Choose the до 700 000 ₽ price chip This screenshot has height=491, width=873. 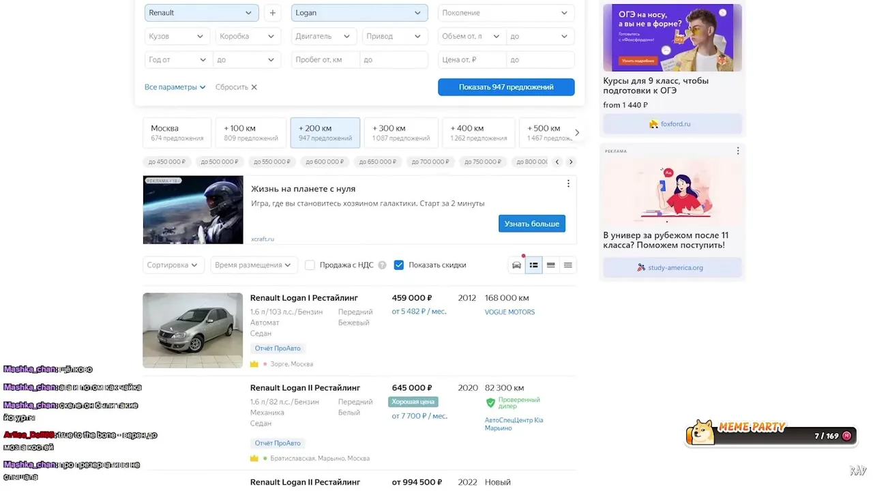[430, 162]
